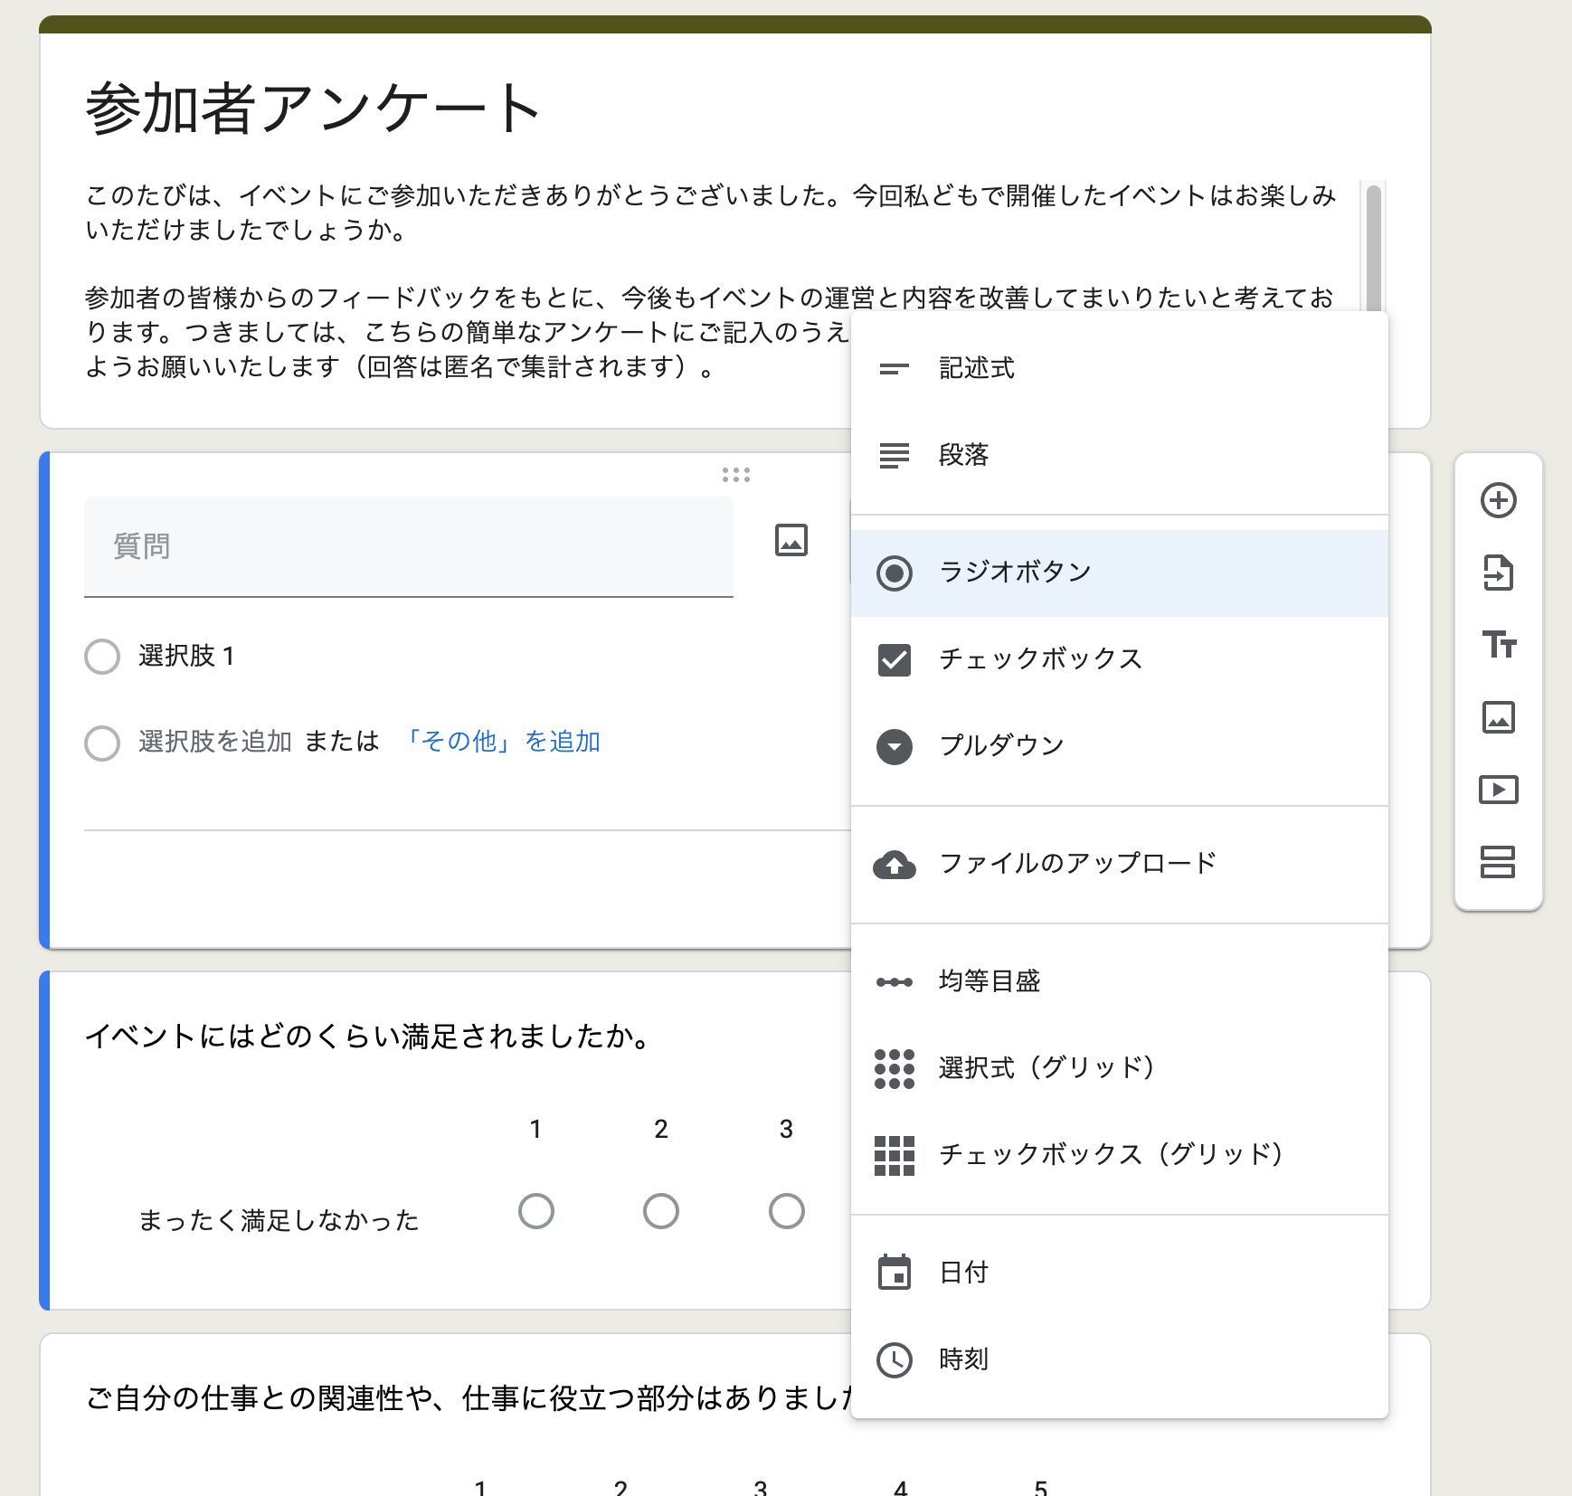The image size is (1572, 1496).
Task: Select rating 1 for event satisfaction
Action: (535, 1211)
